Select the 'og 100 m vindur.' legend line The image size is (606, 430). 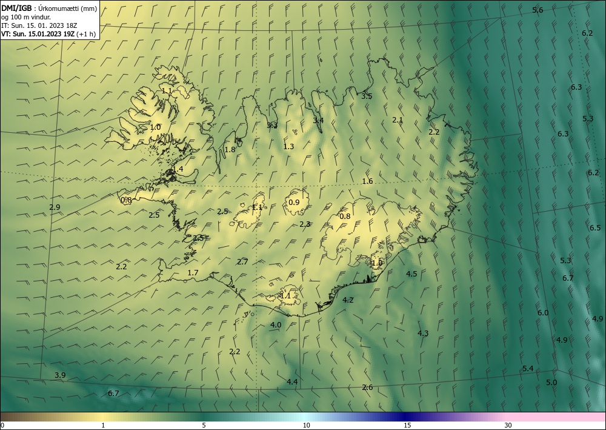25,16
